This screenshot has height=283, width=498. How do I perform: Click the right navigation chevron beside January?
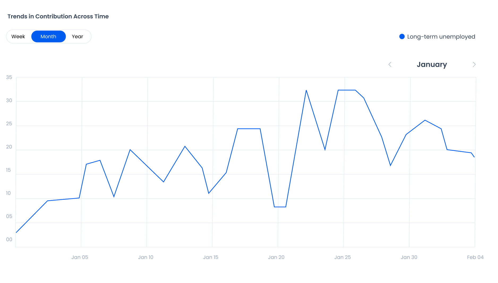474,64
